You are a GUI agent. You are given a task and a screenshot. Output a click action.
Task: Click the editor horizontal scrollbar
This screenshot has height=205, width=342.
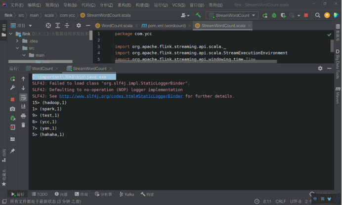coord(196,62)
